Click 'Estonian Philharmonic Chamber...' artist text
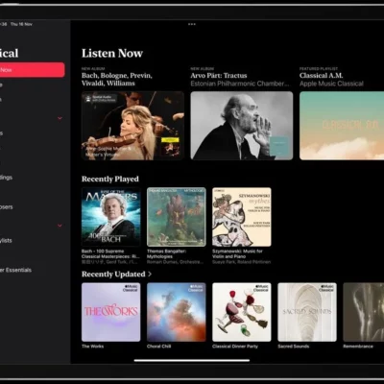The image size is (384, 384). [x=240, y=84]
